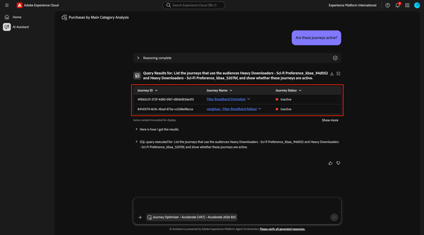Click the search magnifier icon
This screenshot has width=424, height=235.
point(168,5)
